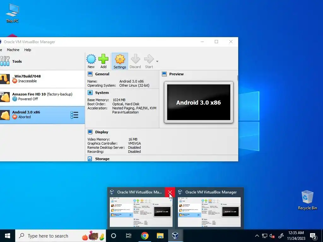Open the Help menu

28,50
